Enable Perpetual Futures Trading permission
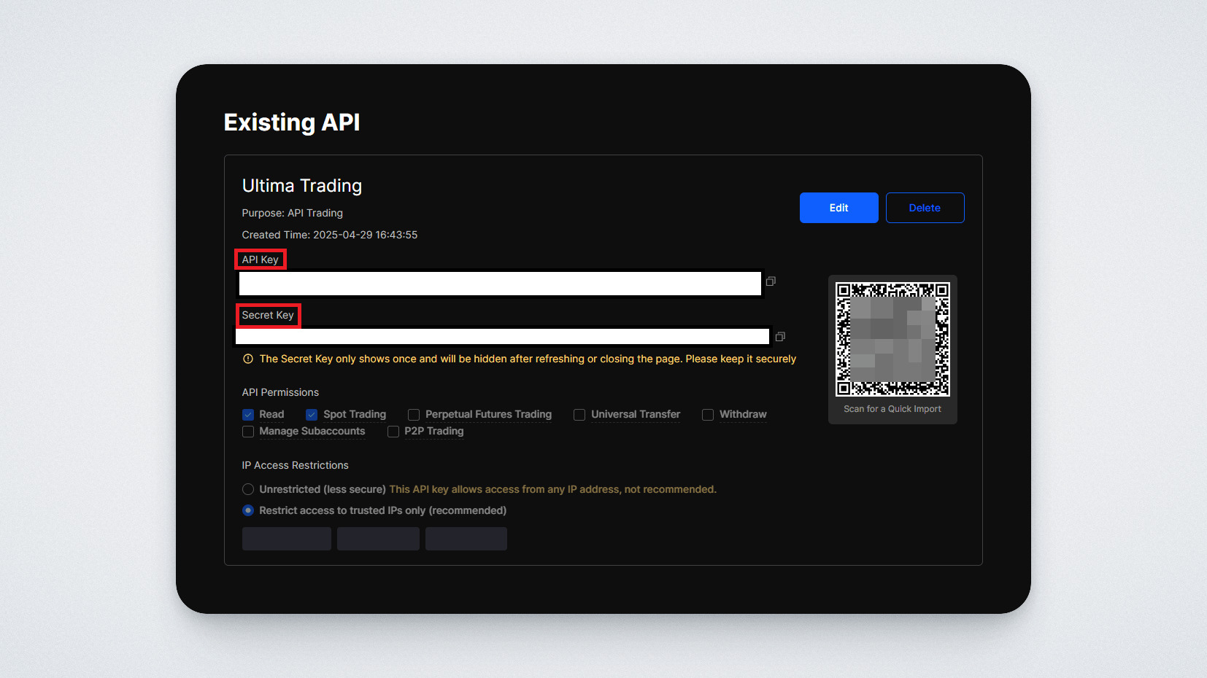The width and height of the screenshot is (1207, 678). [x=414, y=415]
